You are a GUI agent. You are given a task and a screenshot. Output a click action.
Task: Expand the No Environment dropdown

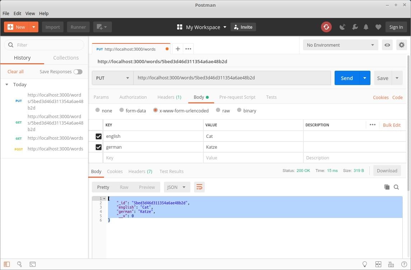coord(340,45)
